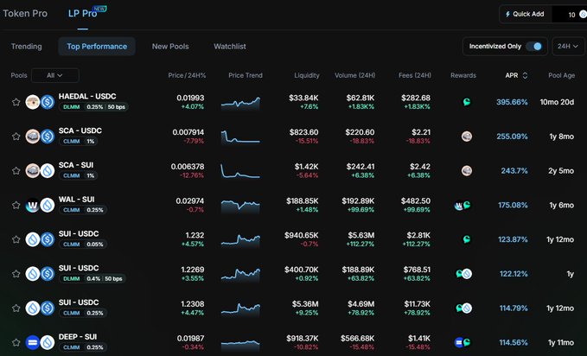The image size is (587, 356).
Task: Click the HAEDAL token icon
Action: coord(33,102)
